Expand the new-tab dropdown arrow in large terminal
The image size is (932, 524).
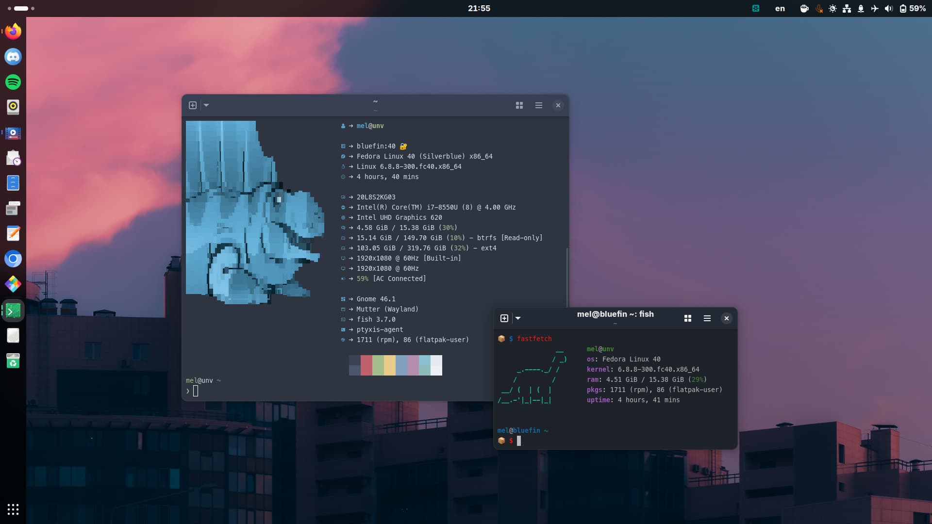(206, 105)
